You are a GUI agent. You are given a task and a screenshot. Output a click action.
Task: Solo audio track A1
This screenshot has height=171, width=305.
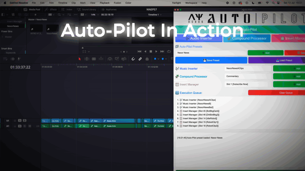(x=25, y=126)
